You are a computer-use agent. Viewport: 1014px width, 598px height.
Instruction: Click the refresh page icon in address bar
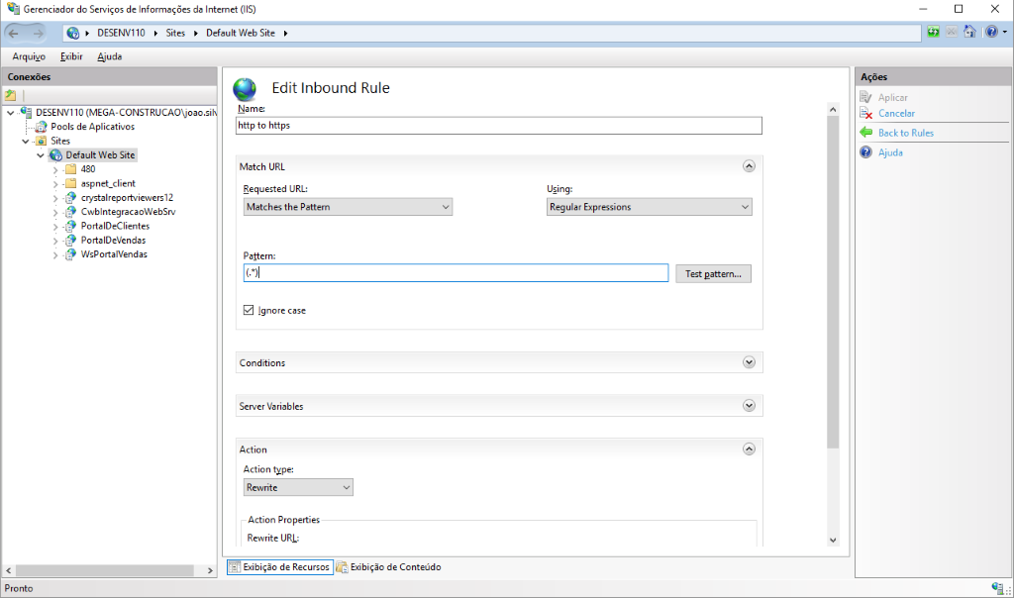[x=934, y=33]
